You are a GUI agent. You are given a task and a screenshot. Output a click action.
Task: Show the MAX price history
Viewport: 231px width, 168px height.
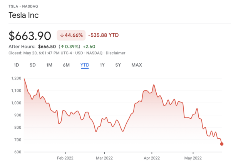[x=137, y=65]
